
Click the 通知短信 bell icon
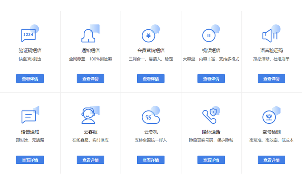point(90,33)
